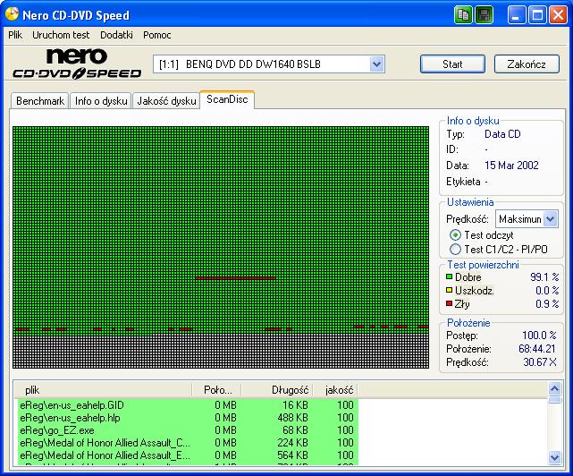
Task: Click the 564 KB file length cell
Action: pos(292,455)
